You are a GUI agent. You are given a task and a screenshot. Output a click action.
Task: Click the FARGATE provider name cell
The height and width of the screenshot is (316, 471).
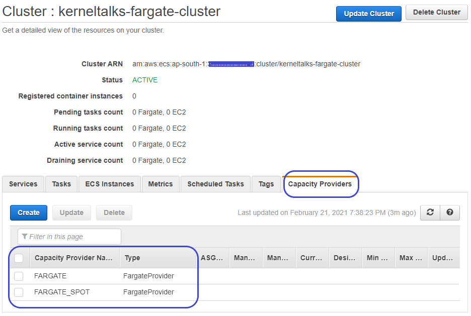(50, 276)
